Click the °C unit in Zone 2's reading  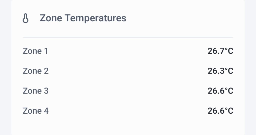pos(229,71)
